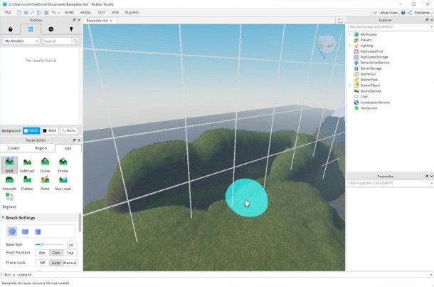Select SoundService in Explorer
The height and width of the screenshot is (287, 434).
(371, 91)
